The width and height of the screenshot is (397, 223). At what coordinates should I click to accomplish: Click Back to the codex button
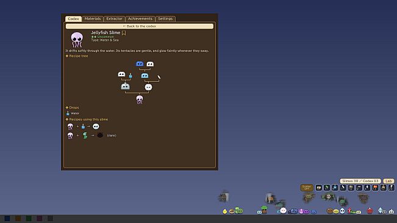point(140,26)
